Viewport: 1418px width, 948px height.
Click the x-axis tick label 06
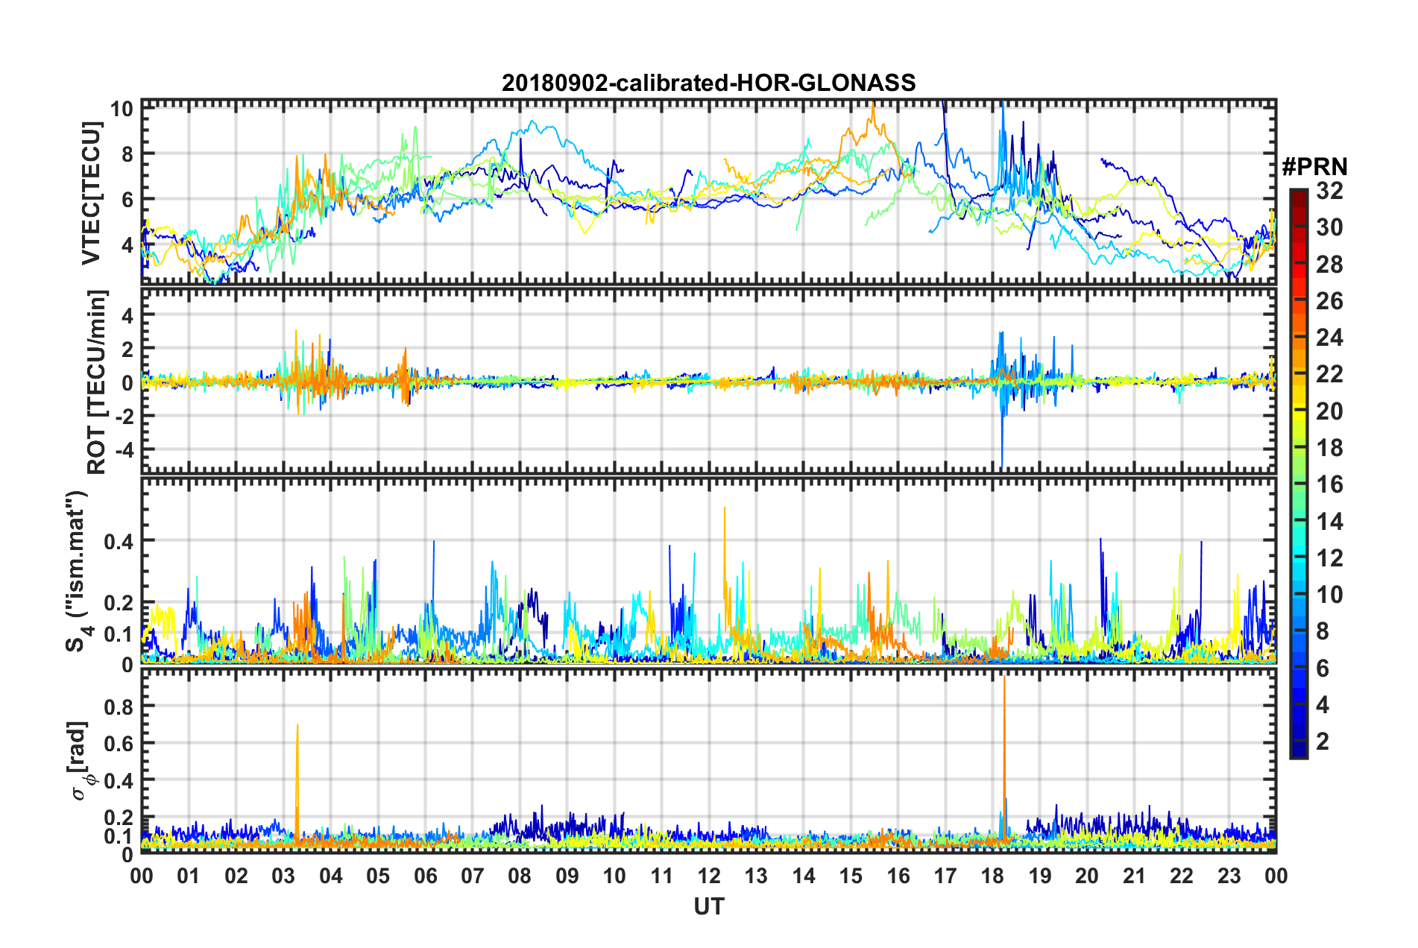[425, 876]
